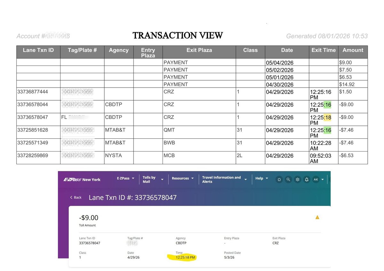Click the TRANSACTION VIEW title
This screenshot has width=384, height=271.
click(x=178, y=35)
